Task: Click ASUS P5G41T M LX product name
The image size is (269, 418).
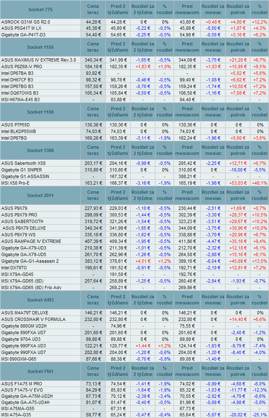Action: [21, 28]
